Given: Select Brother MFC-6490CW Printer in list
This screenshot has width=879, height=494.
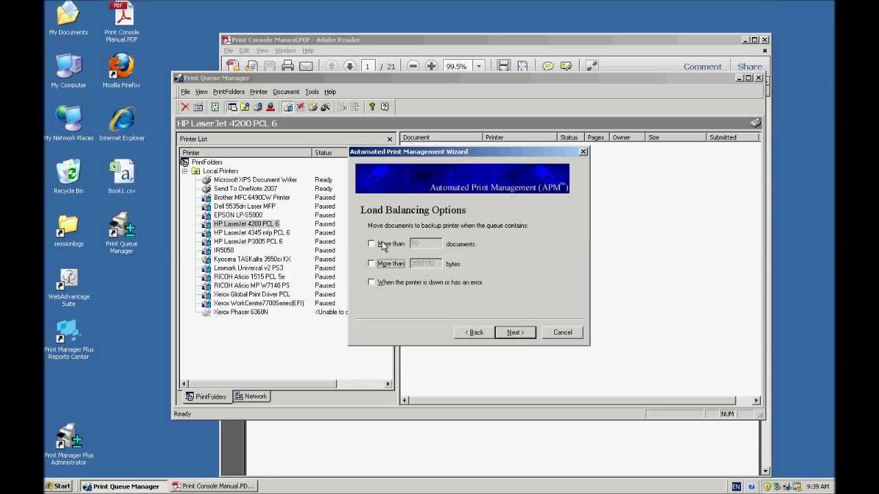Looking at the screenshot, I should (x=251, y=198).
